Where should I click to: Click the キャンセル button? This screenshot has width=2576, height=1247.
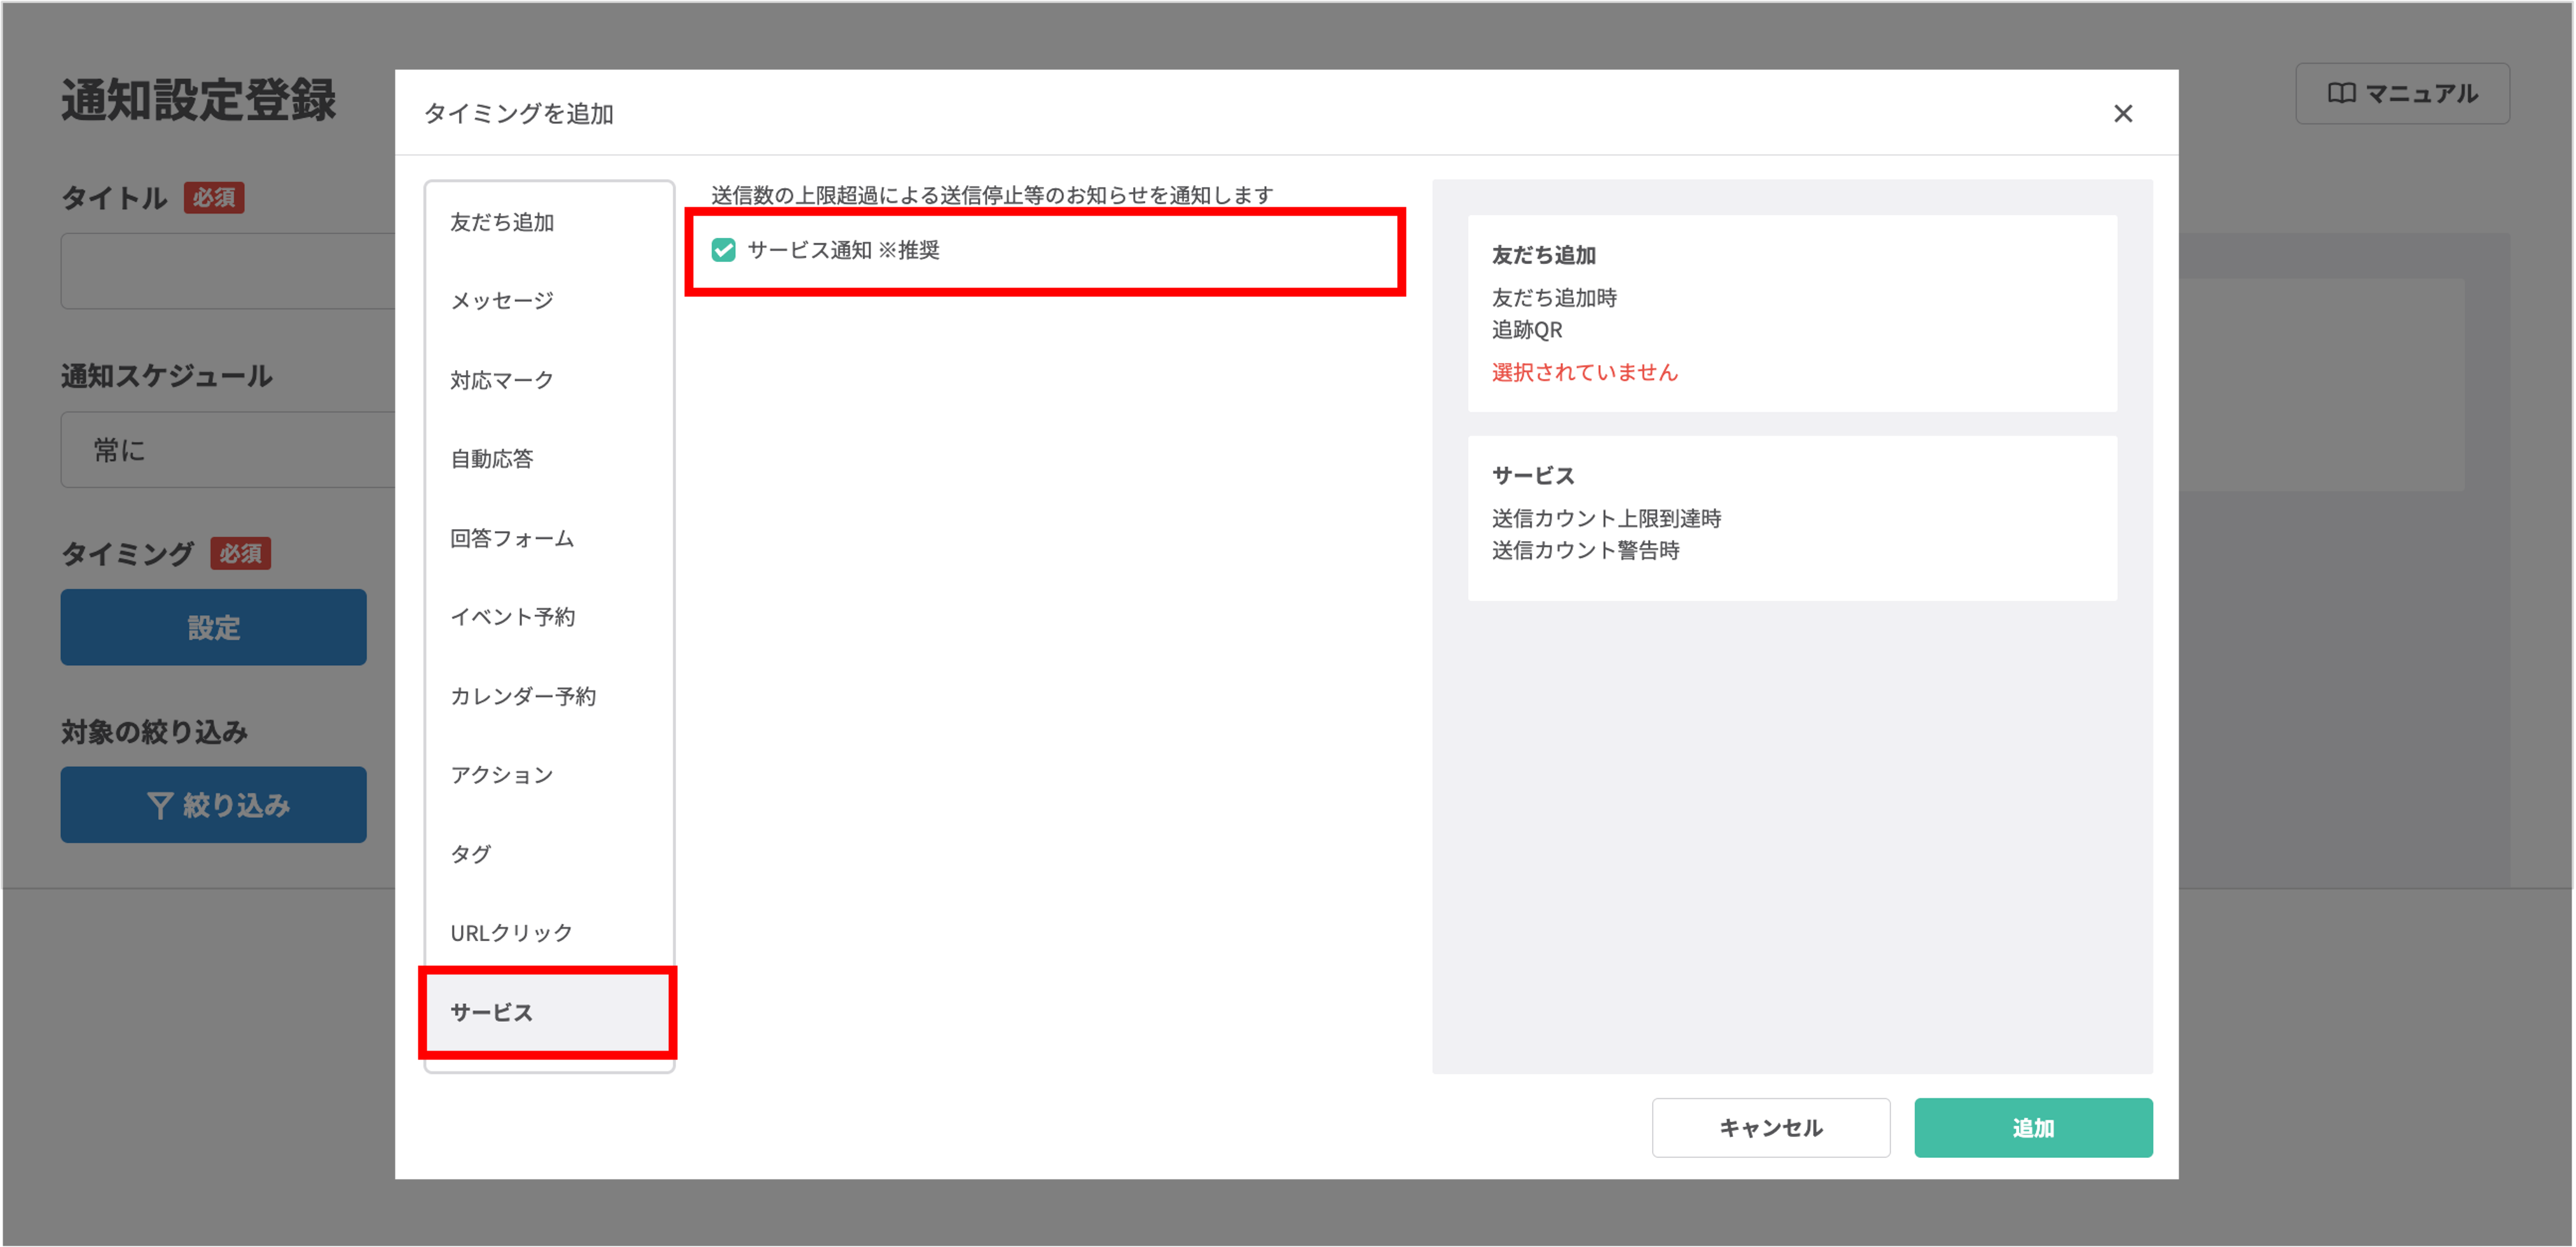point(1770,1128)
